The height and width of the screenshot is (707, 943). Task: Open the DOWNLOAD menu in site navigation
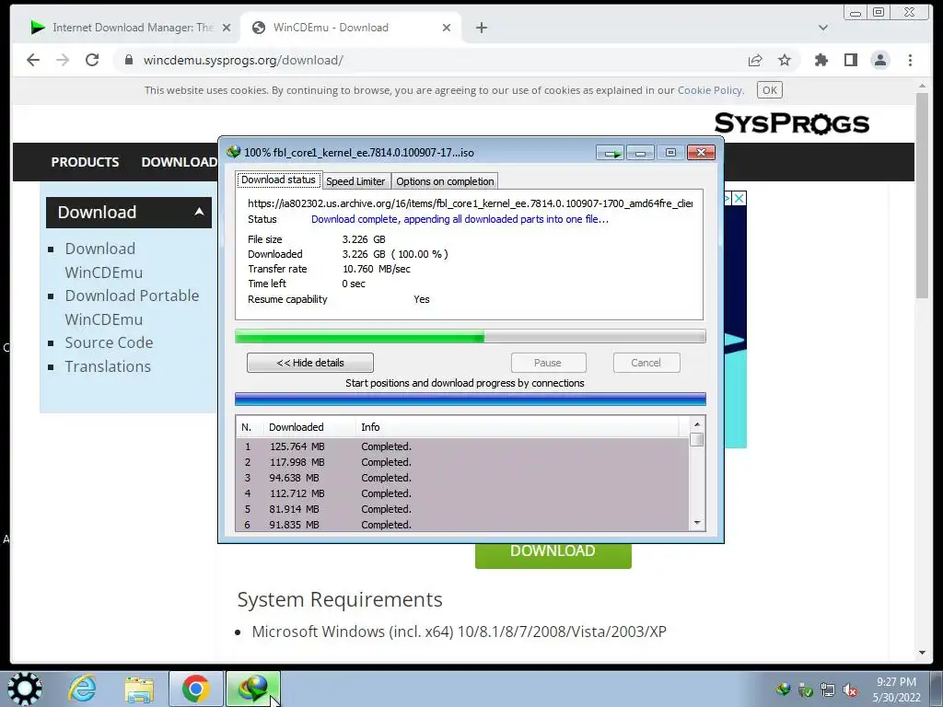tap(180, 162)
